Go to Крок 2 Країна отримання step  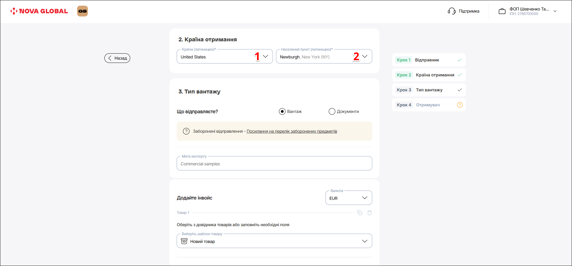[x=428, y=75]
